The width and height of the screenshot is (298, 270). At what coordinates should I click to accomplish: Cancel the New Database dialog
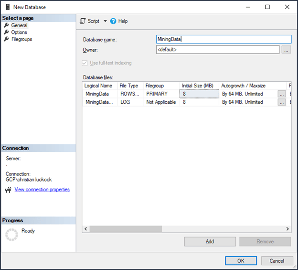277,260
